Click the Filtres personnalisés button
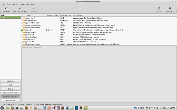Viewport: 177px width, 110px height. click(10, 93)
